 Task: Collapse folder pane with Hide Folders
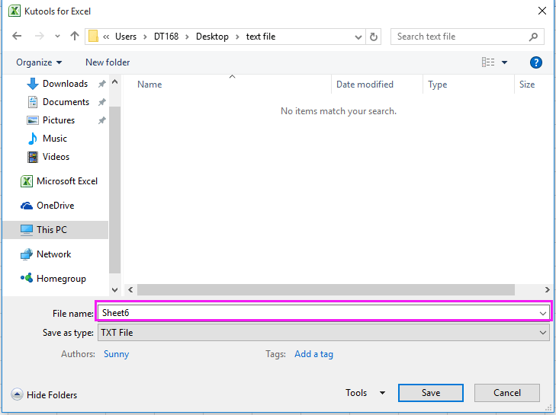click(x=44, y=394)
